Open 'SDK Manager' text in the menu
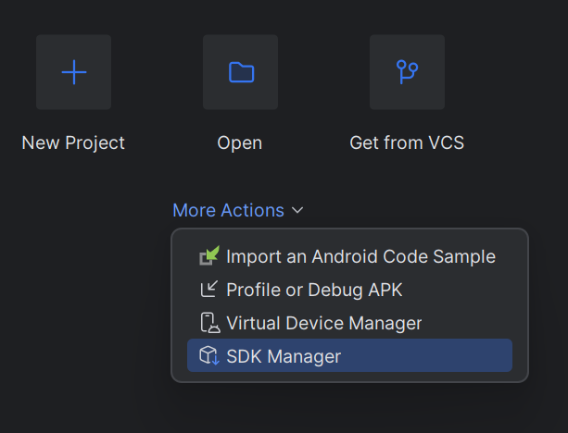Image resolution: width=568 pixels, height=433 pixels. (284, 356)
